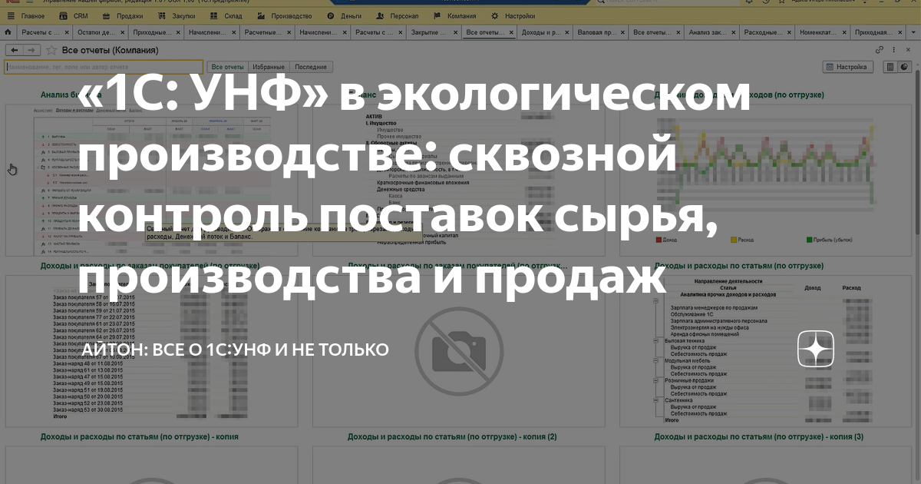Close the Остатки де... tab
Image resolution: width=921 pixels, height=484 pixels.
click(x=122, y=32)
